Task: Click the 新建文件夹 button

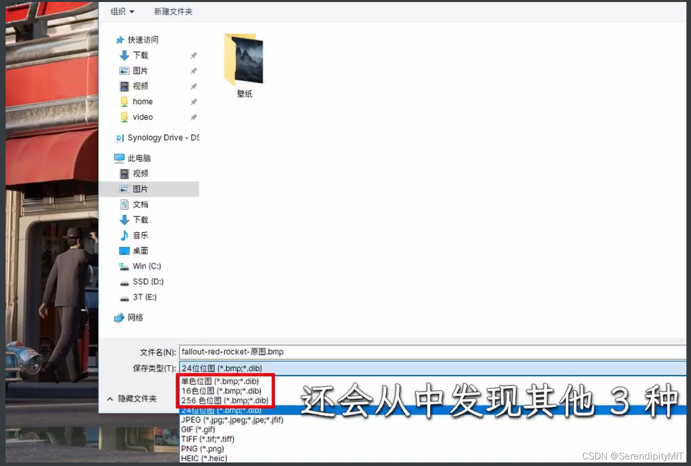Action: pyautogui.click(x=173, y=12)
